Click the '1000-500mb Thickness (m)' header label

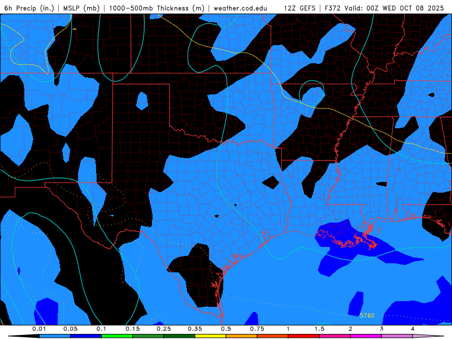click(157, 8)
